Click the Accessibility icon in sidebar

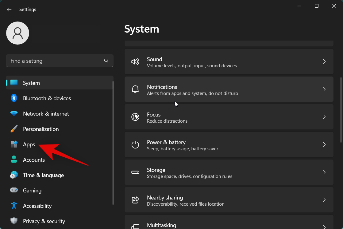[x=14, y=206]
